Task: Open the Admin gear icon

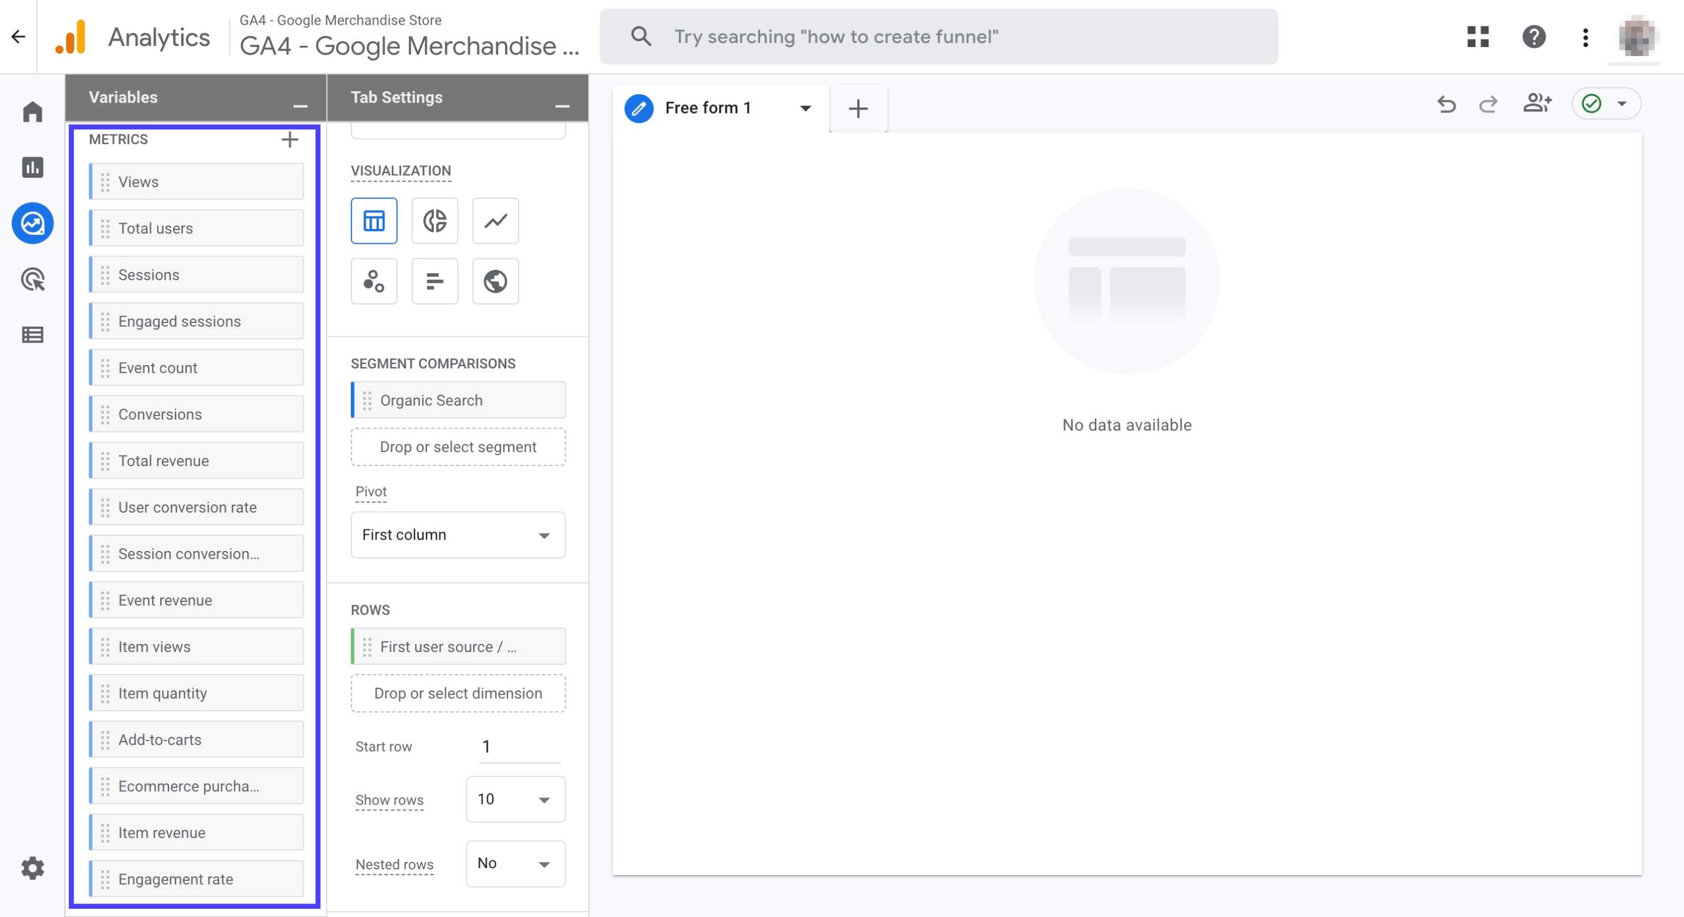Action: (33, 868)
